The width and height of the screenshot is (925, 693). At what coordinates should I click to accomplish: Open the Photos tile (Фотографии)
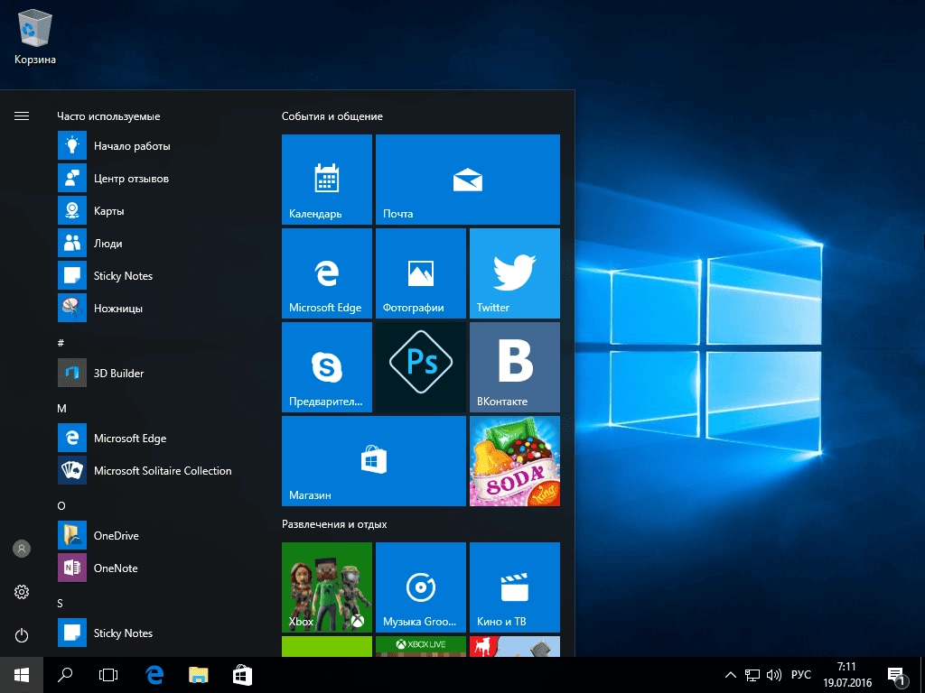[421, 273]
